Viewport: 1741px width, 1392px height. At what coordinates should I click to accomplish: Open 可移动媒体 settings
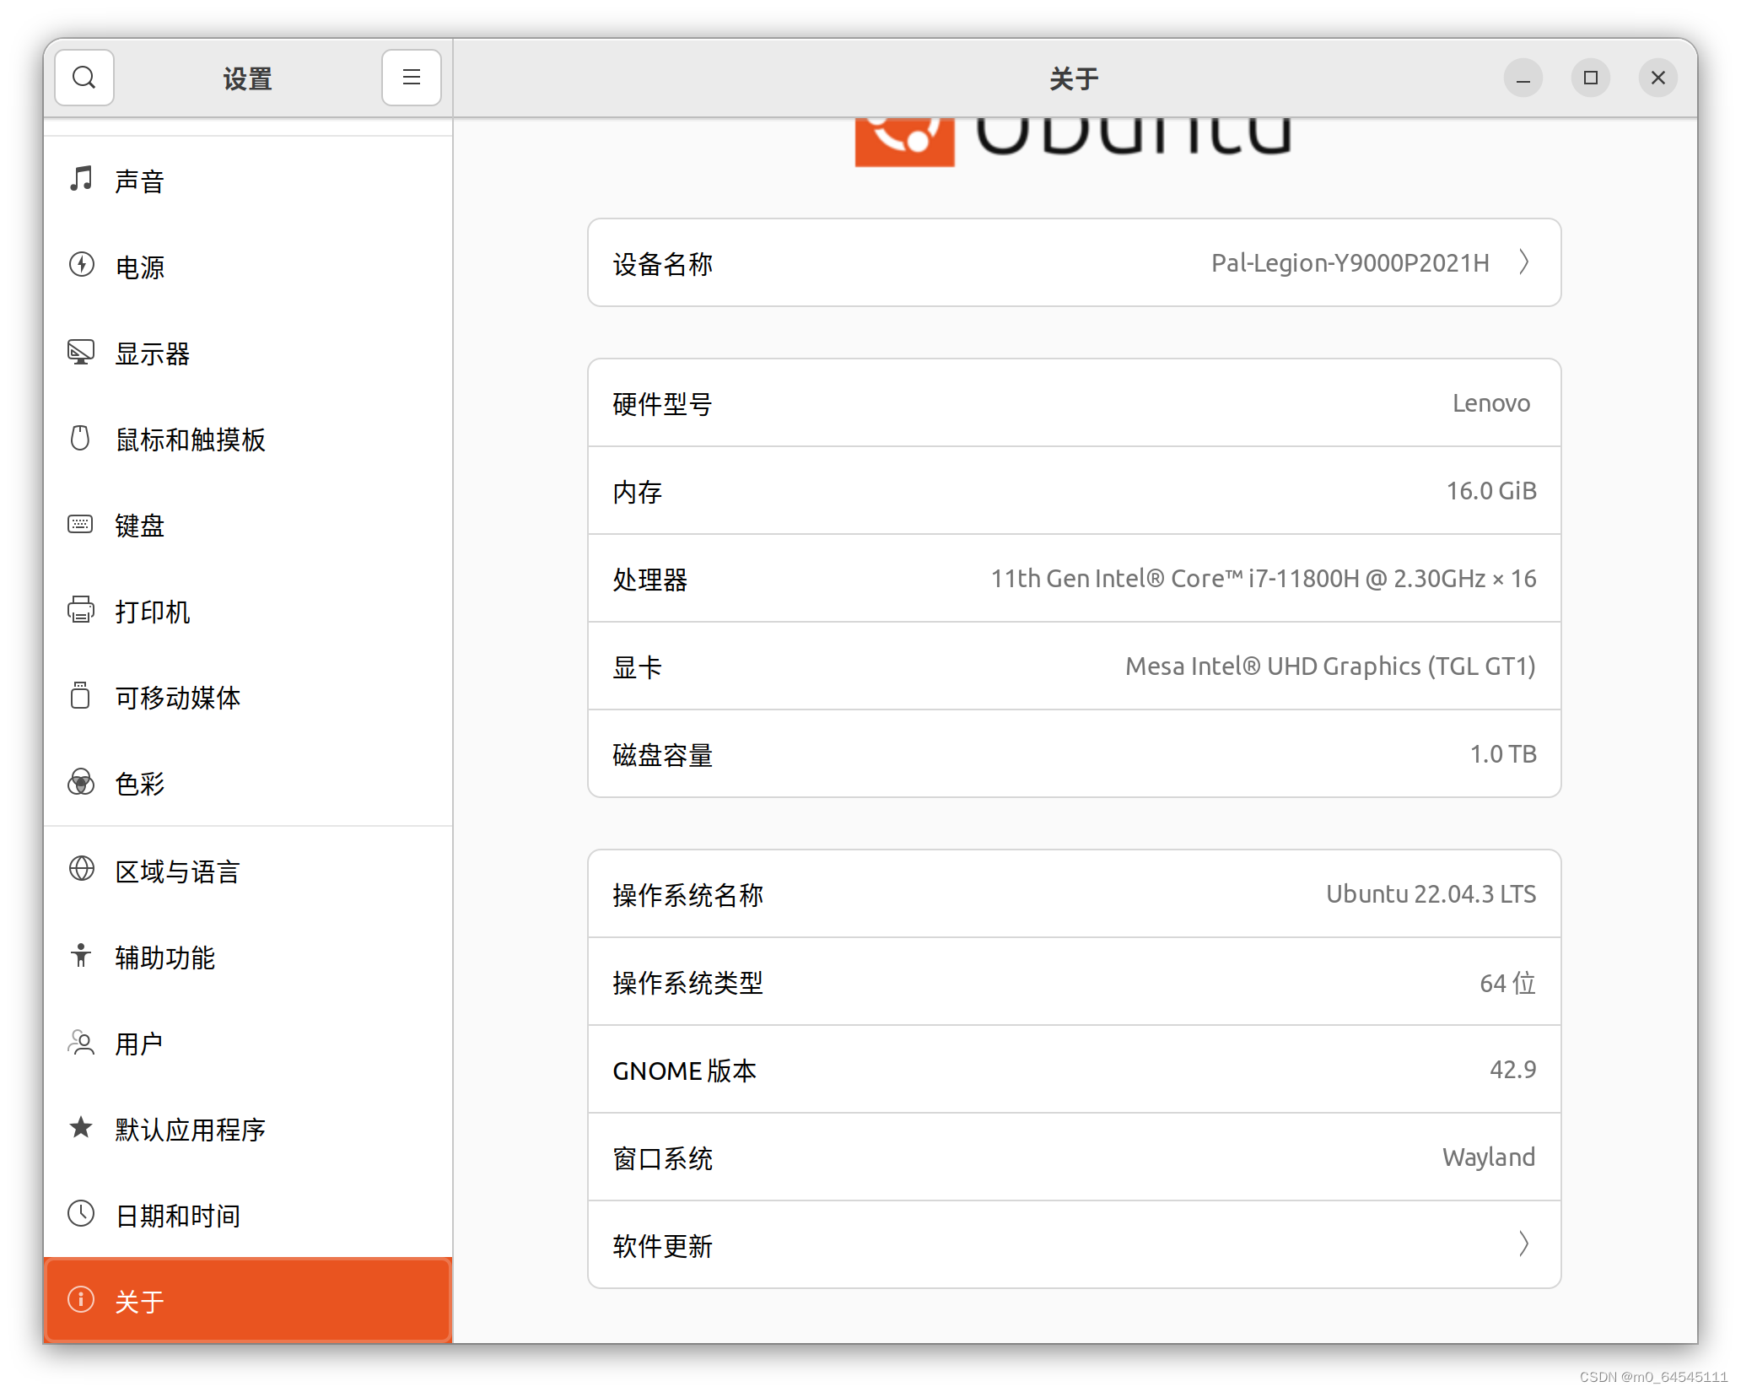tap(248, 698)
